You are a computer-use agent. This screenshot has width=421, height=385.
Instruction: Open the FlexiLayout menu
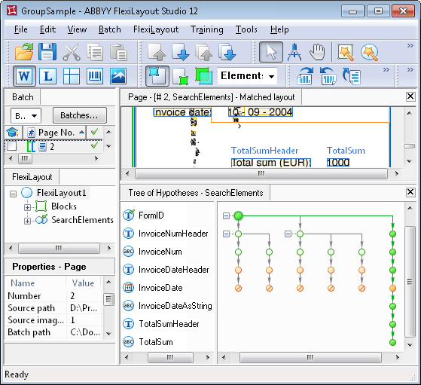click(156, 29)
